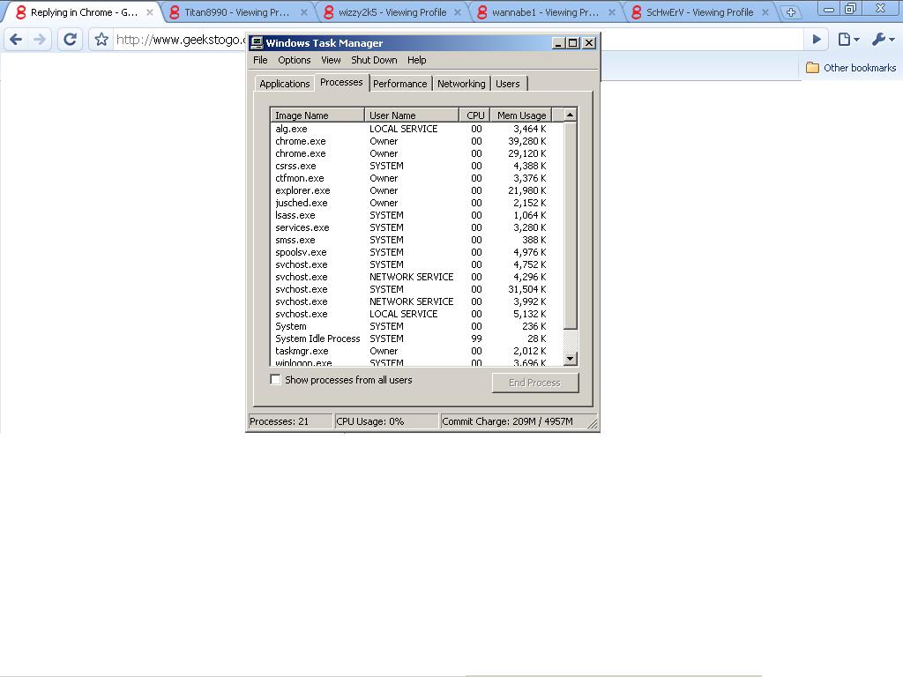Close the Replying in Chrome tab
This screenshot has height=677, width=903.
click(150, 12)
